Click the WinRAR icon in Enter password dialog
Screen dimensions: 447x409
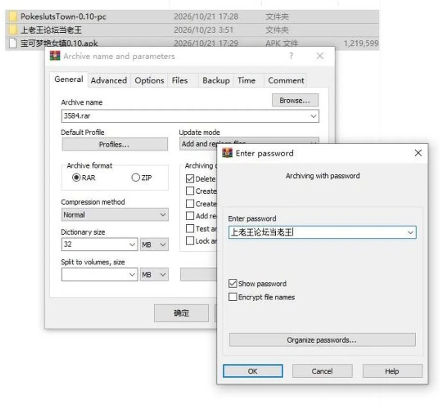point(227,153)
